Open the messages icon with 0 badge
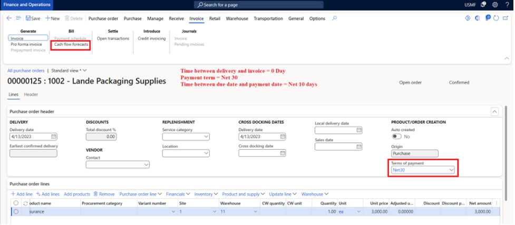Image resolution: width=515 pixels, height=225 pixels. tap(488, 18)
